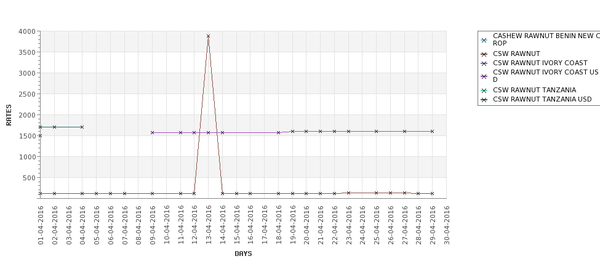Click the 3000 value on rates axis
Image resolution: width=600 pixels, height=264 pixels.
(x=27, y=73)
